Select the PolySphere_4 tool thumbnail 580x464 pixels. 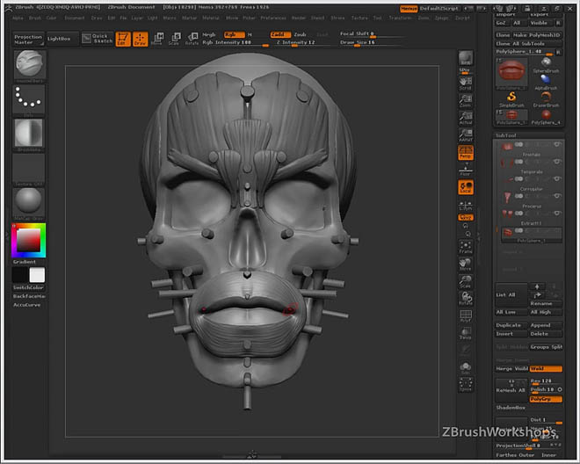pyautogui.click(x=546, y=117)
